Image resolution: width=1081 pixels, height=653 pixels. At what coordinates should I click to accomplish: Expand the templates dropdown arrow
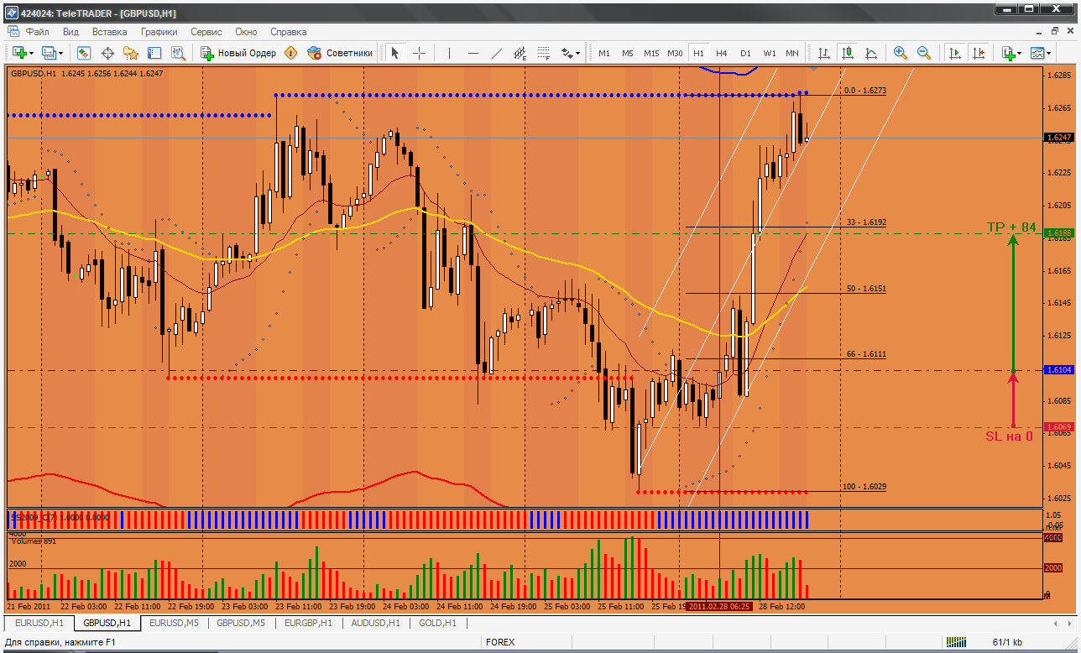[1050, 53]
